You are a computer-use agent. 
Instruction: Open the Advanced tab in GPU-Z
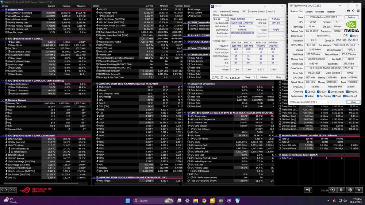coord(319,11)
